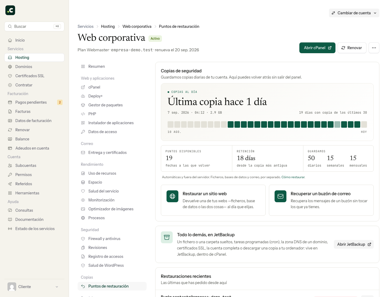This screenshot has height=297, width=388.
Task: Click the Facturas document icon
Action: pos(10,112)
